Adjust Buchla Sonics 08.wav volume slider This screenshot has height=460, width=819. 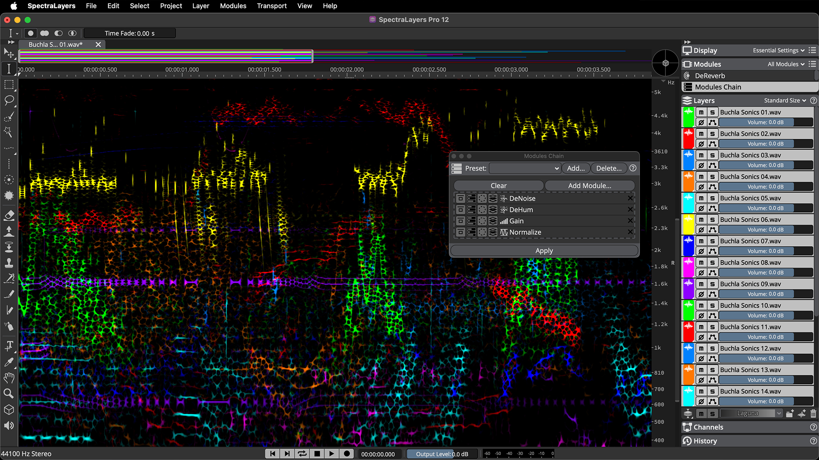point(765,273)
